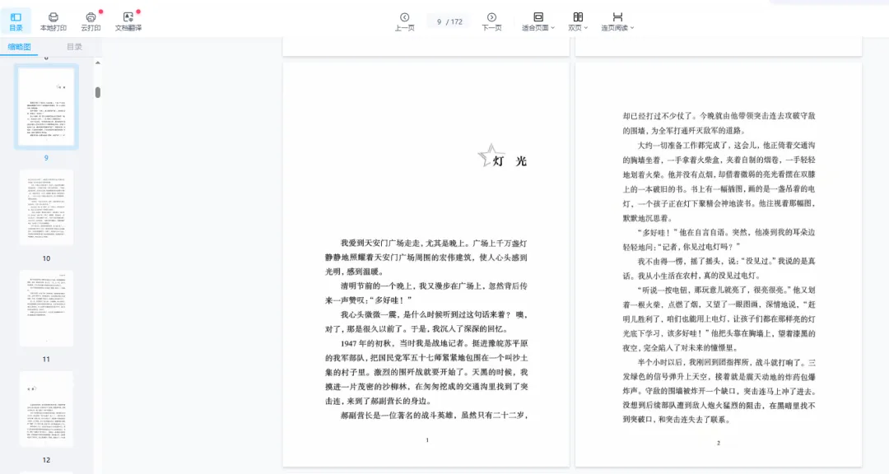Click the page number 2 at right page bottom
This screenshot has width=889, height=474.
719,443
